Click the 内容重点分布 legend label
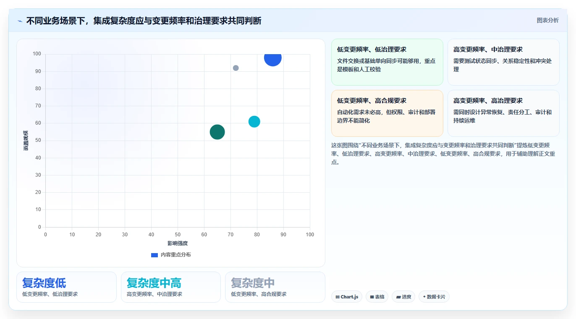576x319 pixels. (x=175, y=255)
